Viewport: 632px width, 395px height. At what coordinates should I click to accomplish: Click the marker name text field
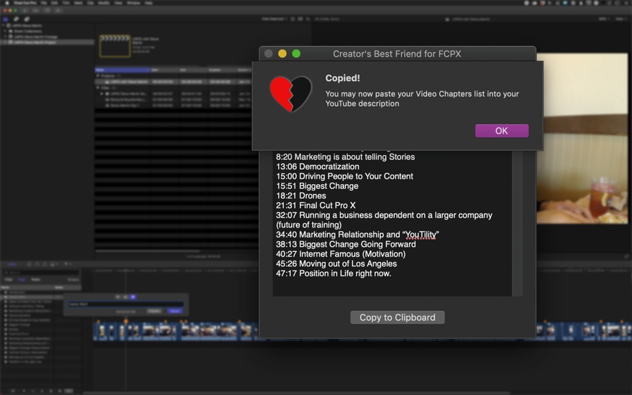pyautogui.click(x=126, y=304)
